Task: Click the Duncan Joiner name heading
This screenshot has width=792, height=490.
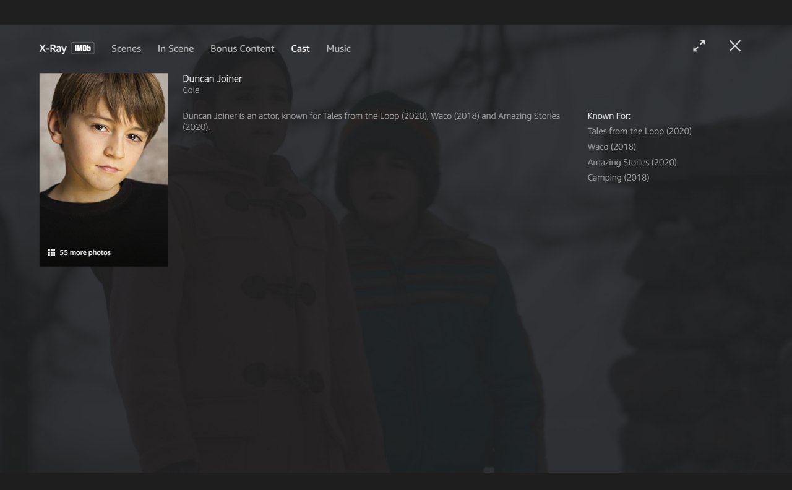Action: 212,79
